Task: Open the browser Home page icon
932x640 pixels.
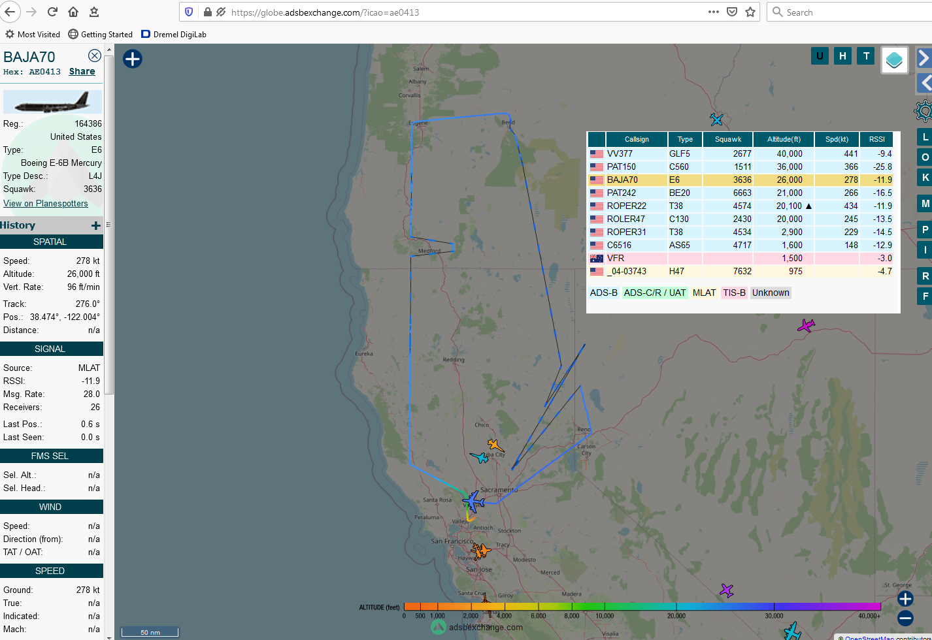Action: 73,12
